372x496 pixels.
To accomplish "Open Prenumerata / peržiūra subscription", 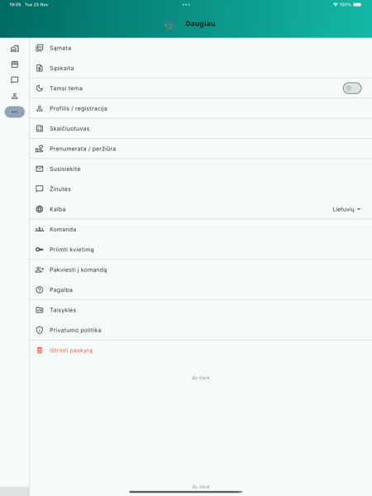I will 201,149.
